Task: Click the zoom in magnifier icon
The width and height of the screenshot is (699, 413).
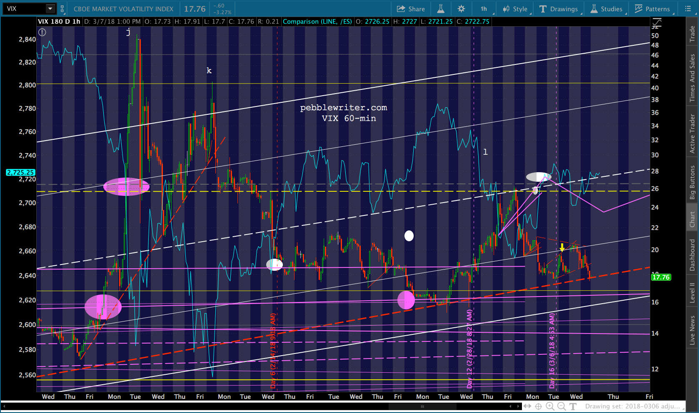Action: tap(550, 406)
